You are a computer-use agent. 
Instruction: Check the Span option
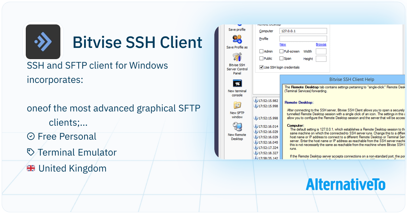pos(282,58)
